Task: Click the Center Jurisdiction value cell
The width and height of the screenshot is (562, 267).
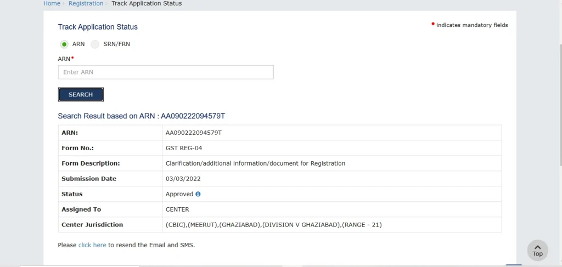Action: 332,225
